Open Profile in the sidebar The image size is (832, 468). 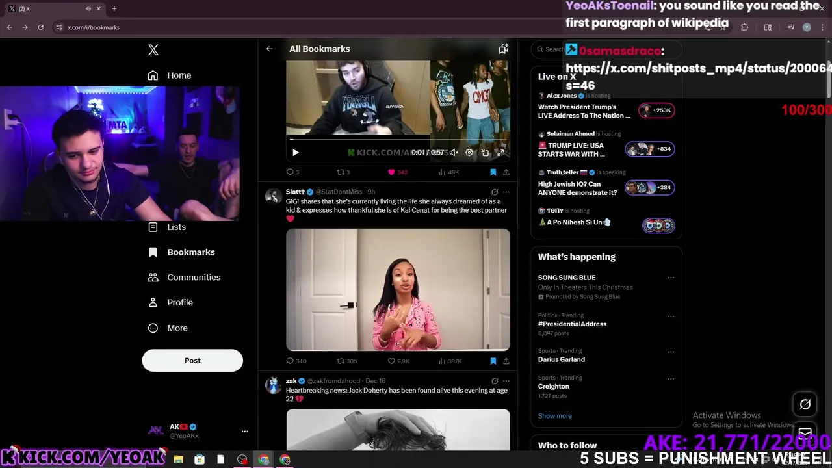coord(170,302)
